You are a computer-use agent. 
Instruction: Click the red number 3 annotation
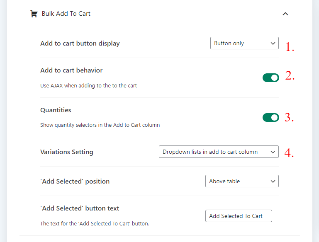289,117
